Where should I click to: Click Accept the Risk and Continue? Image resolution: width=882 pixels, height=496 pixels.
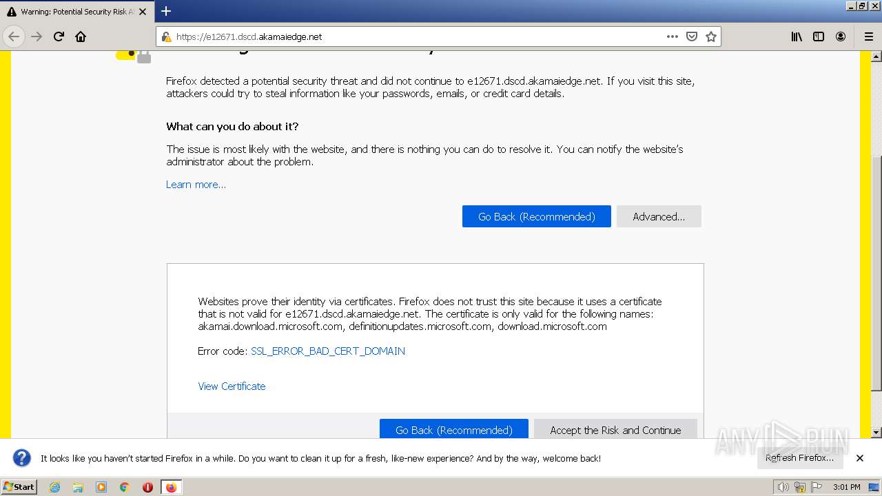point(615,429)
